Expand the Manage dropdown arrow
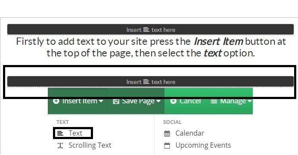The height and width of the screenshot is (155, 298). click(x=250, y=101)
